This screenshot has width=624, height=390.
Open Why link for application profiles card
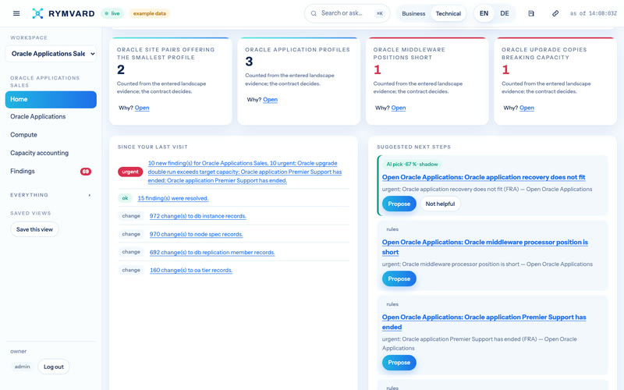(x=270, y=100)
